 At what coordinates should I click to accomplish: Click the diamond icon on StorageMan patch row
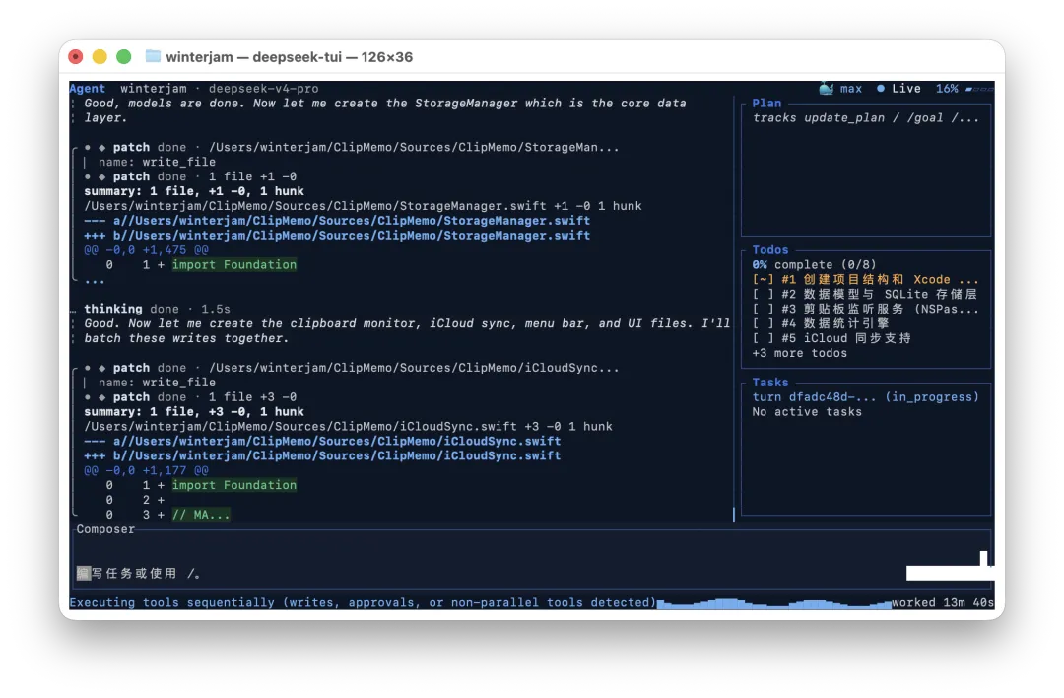click(x=101, y=147)
